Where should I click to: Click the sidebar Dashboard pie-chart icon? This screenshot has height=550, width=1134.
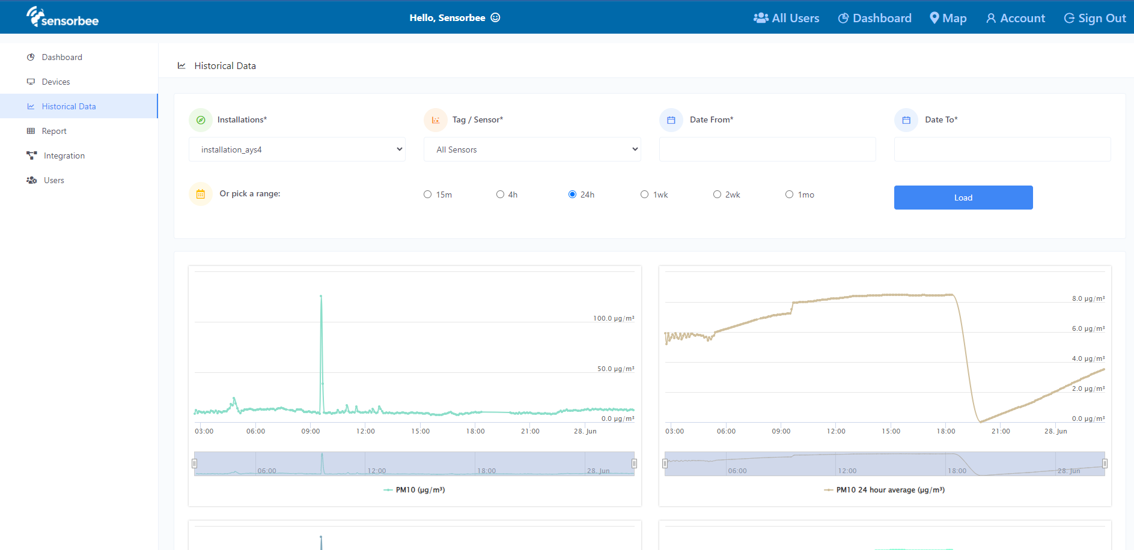[31, 57]
